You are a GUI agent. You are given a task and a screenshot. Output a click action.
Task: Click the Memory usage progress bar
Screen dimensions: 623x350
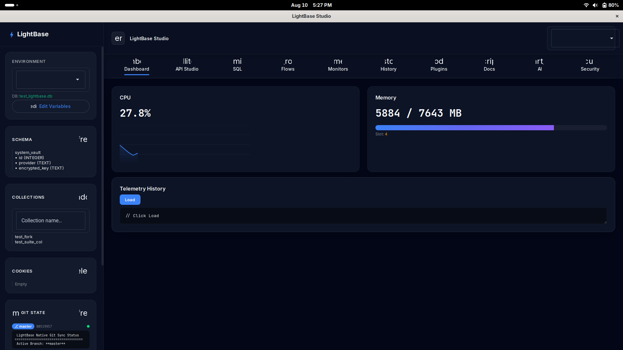491,128
